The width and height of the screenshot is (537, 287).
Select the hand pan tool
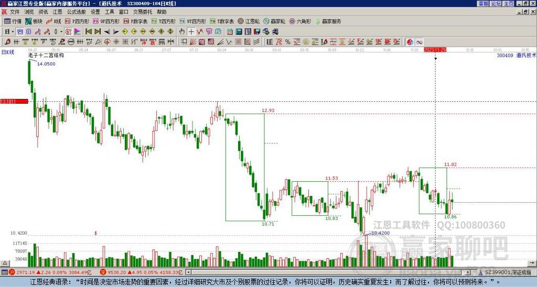click(182, 31)
